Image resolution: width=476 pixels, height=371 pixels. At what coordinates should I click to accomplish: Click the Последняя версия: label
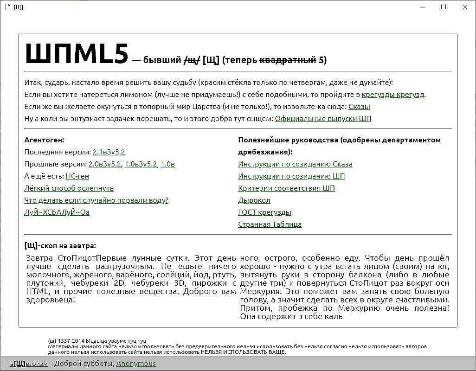point(58,152)
